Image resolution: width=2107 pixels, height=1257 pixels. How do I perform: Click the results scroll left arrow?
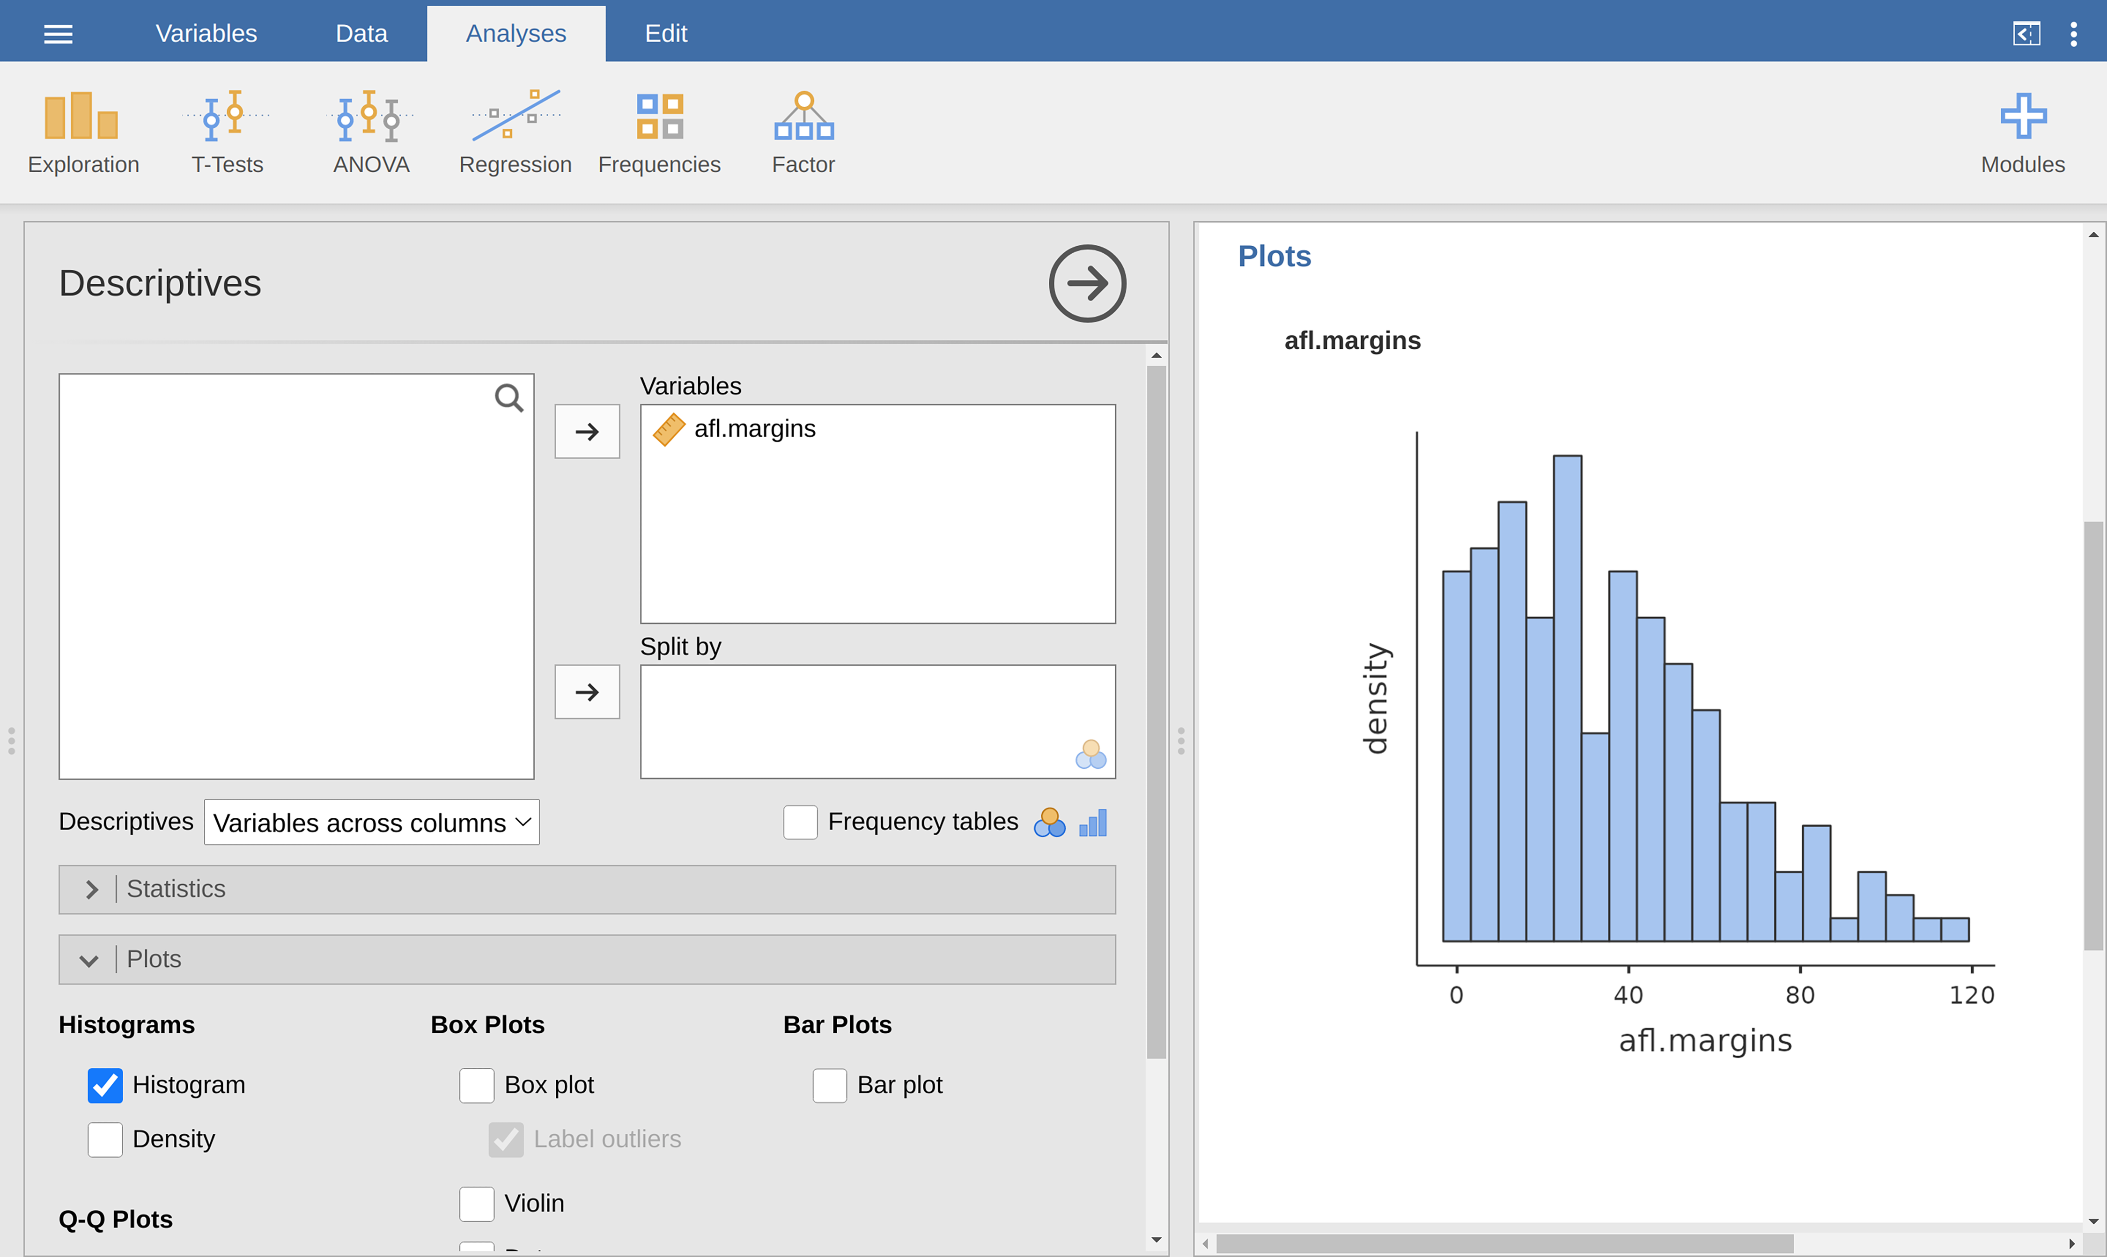(x=1206, y=1243)
